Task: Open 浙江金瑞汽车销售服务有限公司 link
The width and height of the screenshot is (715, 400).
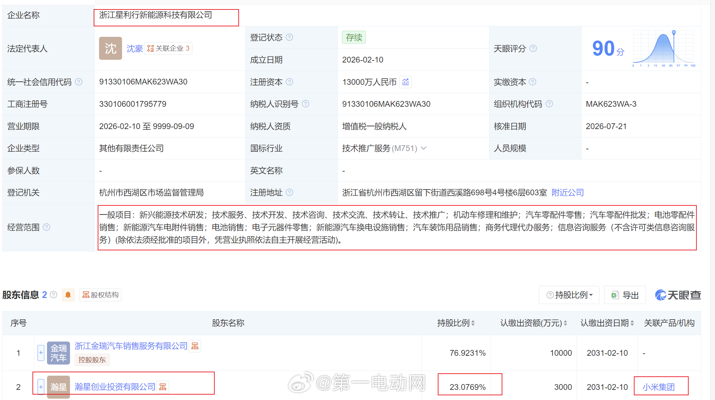Action: coord(131,346)
